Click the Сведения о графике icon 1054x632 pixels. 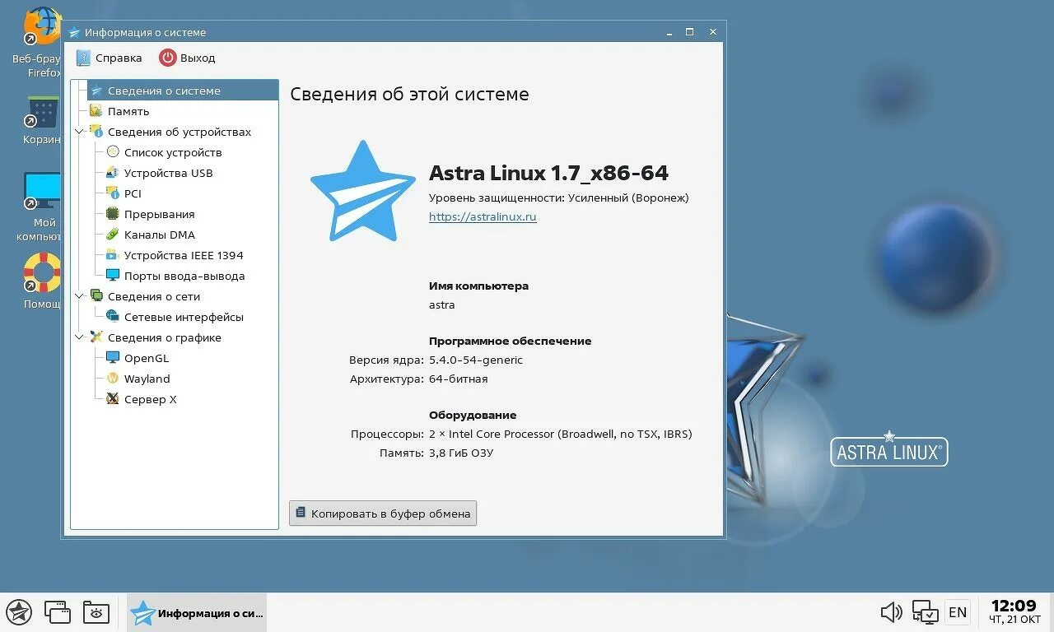pyautogui.click(x=96, y=337)
